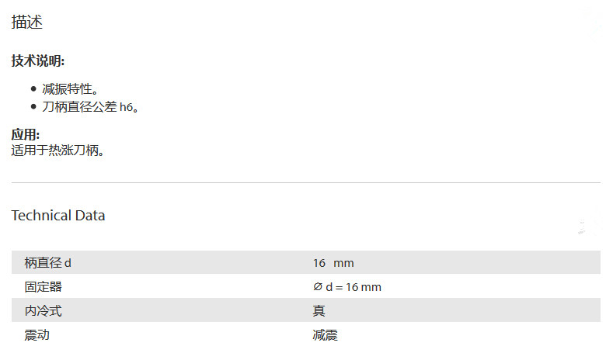606x360 pixels.
Task: Click the bullet dot before 减振特性
Action: [x=33, y=90]
